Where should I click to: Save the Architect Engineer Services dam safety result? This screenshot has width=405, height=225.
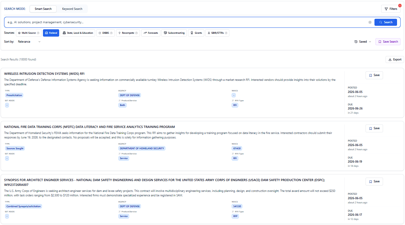(x=374, y=181)
